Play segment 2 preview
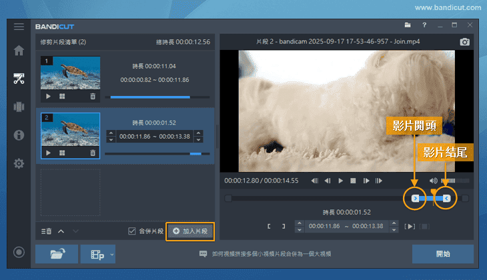The image size is (487, 280). point(48,153)
